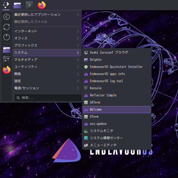The image size is (178, 178).
Task: Launch Konsole terminal from the top panel
Action: point(29,5)
